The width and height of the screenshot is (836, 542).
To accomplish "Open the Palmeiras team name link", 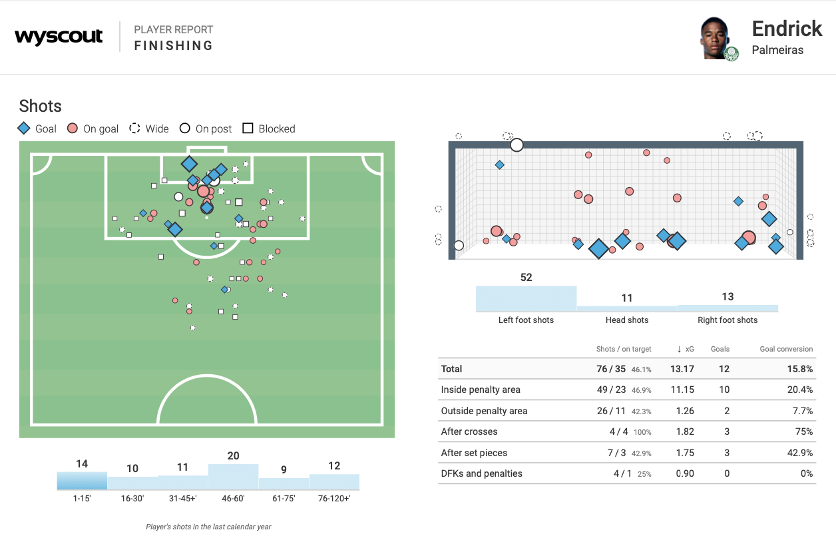I will tap(777, 50).
